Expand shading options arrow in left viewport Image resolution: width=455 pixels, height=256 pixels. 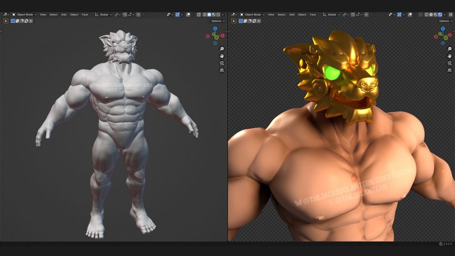pyautogui.click(x=223, y=15)
